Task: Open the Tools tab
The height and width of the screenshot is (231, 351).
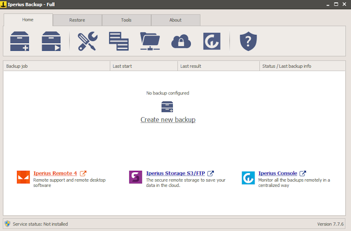Action: point(126,20)
